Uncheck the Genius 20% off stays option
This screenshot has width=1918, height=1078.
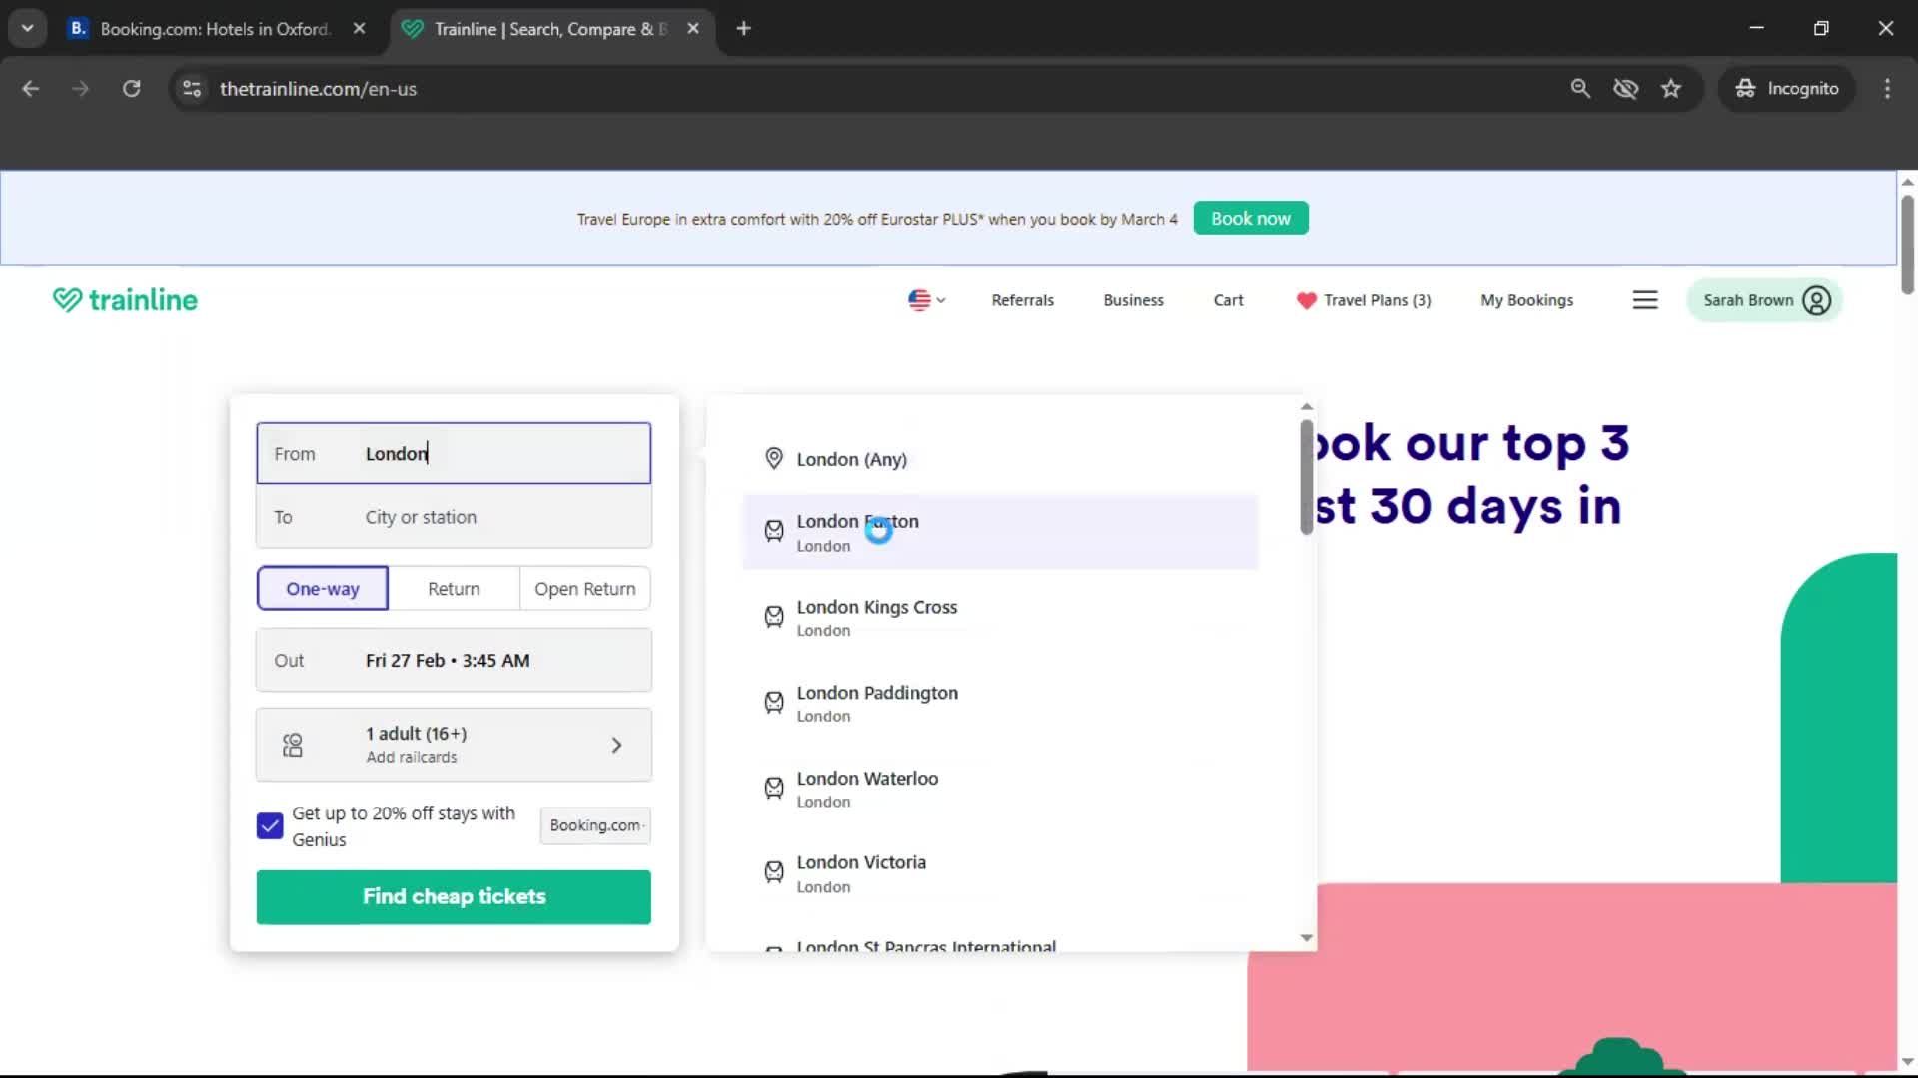268,825
